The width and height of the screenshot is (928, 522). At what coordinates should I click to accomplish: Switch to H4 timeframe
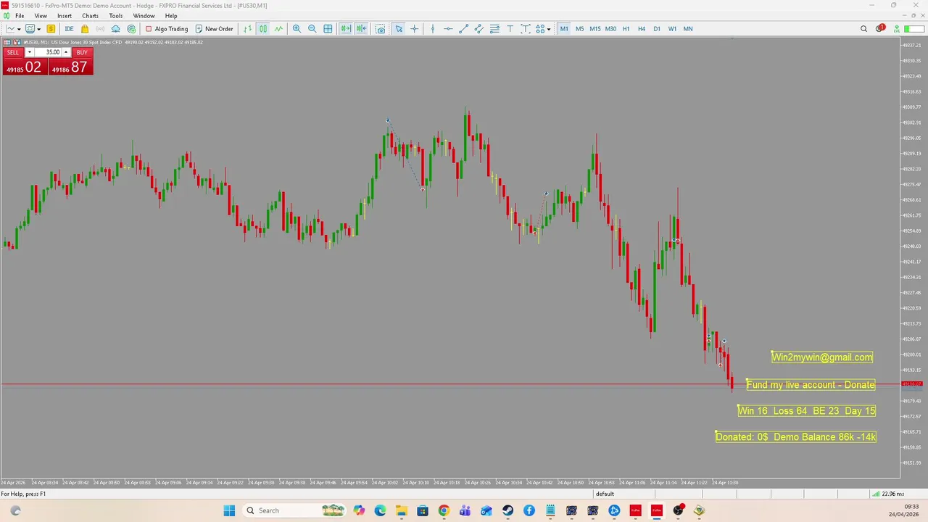pyautogui.click(x=642, y=29)
